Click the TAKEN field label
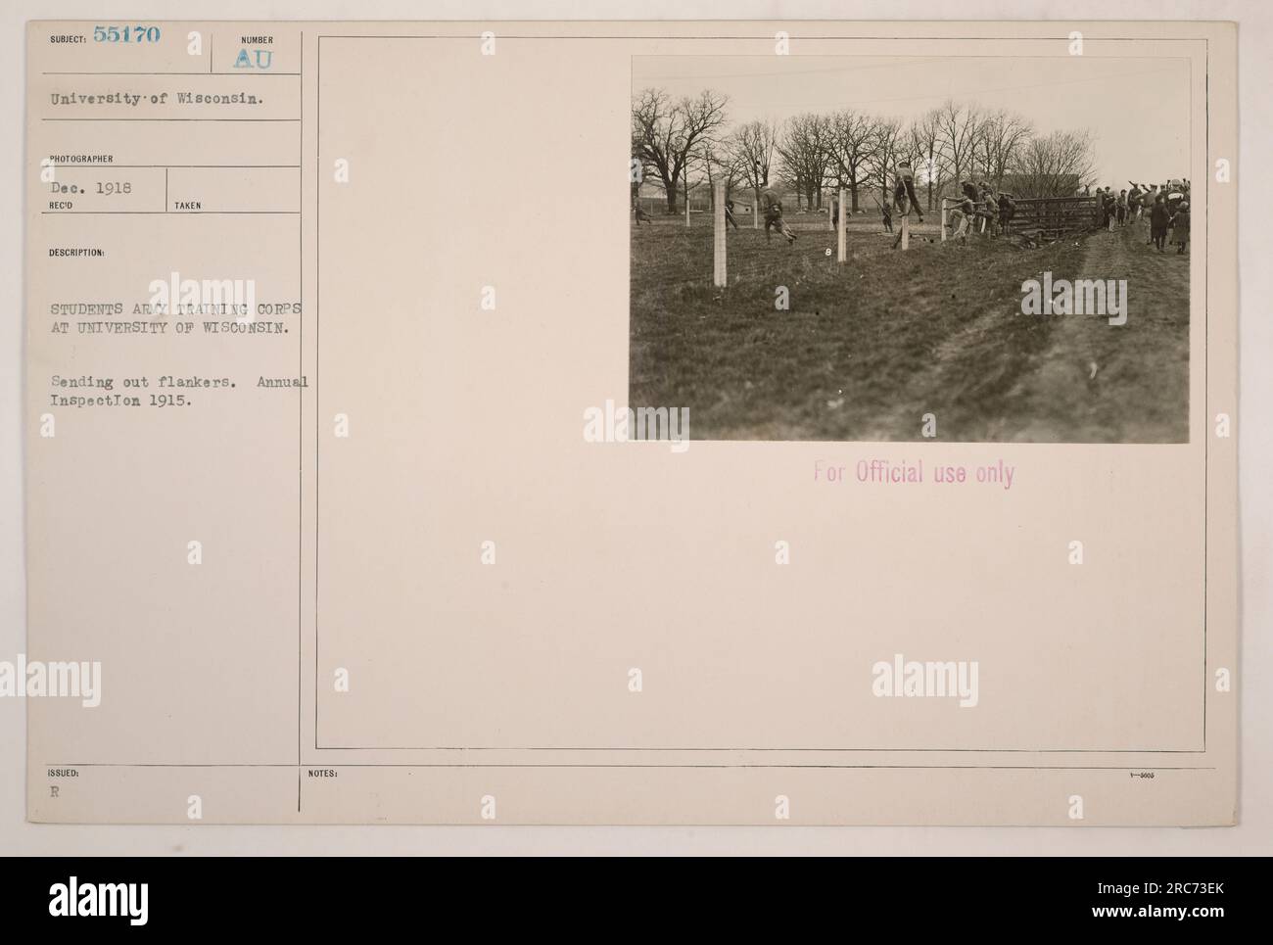The width and height of the screenshot is (1273, 945). 187,207
